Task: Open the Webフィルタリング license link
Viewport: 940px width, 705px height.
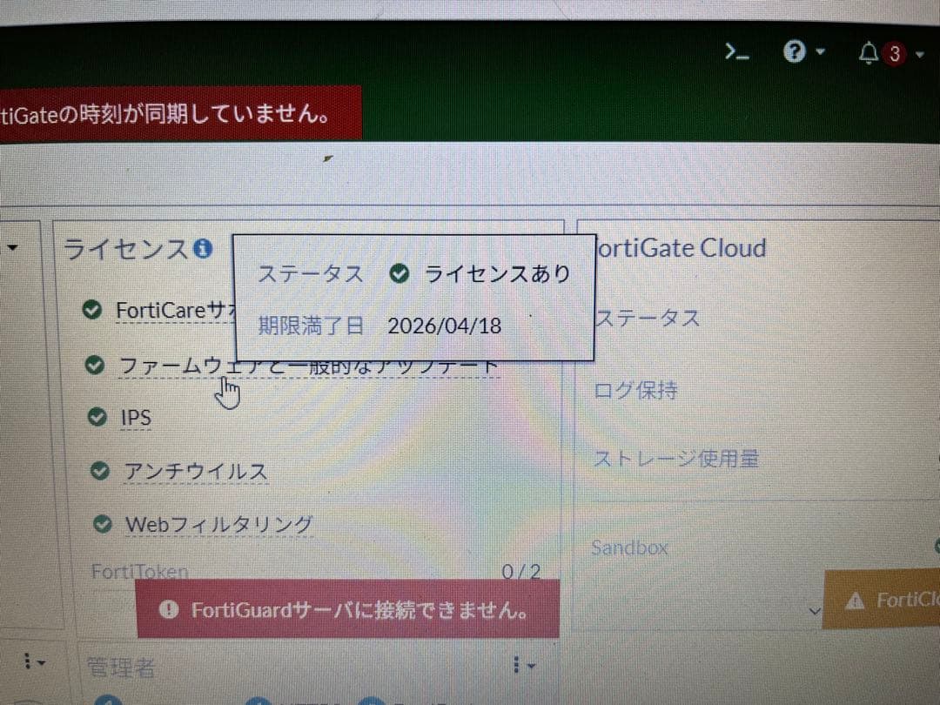Action: coord(218,524)
